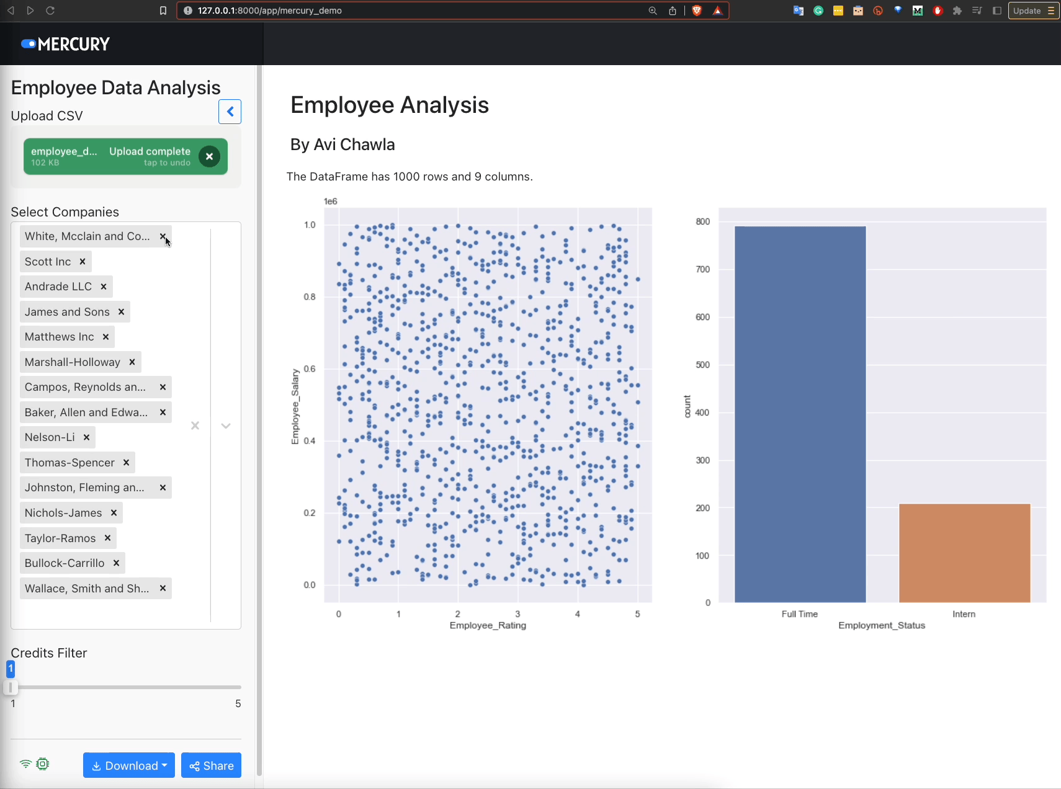Remove Scott Inc from selected companies

pos(83,262)
